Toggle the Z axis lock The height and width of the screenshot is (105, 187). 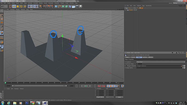coord(36,6)
